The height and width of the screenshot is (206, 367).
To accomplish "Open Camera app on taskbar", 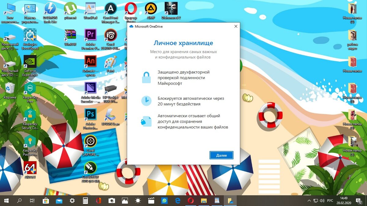I will (x=112, y=201).
